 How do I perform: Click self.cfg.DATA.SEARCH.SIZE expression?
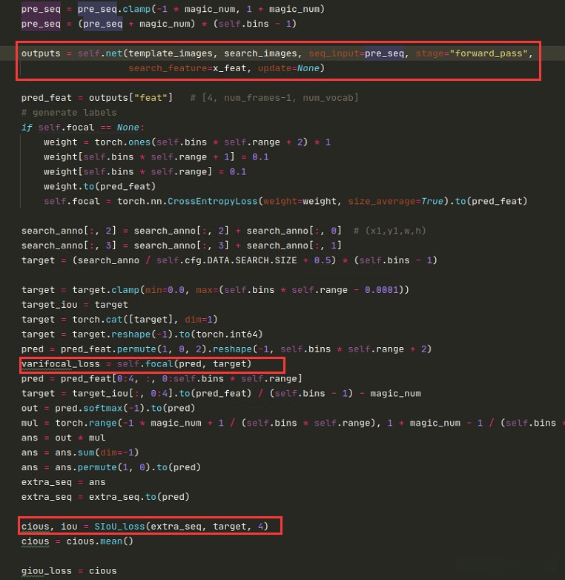226,260
